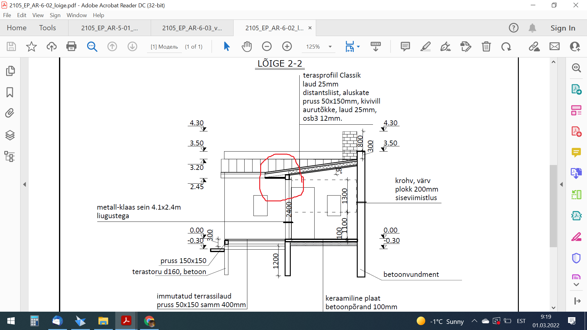
Task: Collapse the left navigation pane arrow
Action: tap(24, 185)
